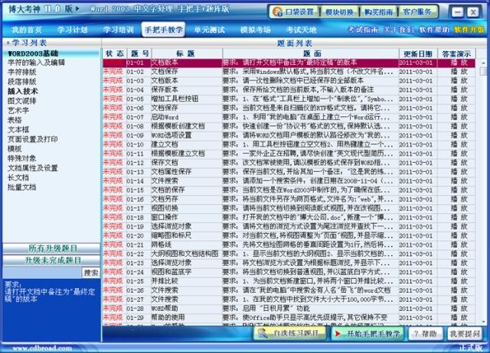The image size is (490, 353).
Task: Click the 搜索 search button
Action: [90, 272]
